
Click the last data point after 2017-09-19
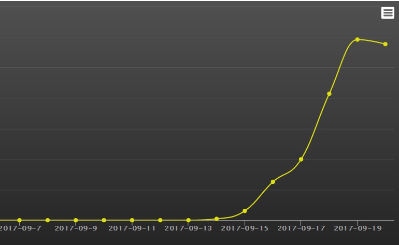pyautogui.click(x=385, y=44)
